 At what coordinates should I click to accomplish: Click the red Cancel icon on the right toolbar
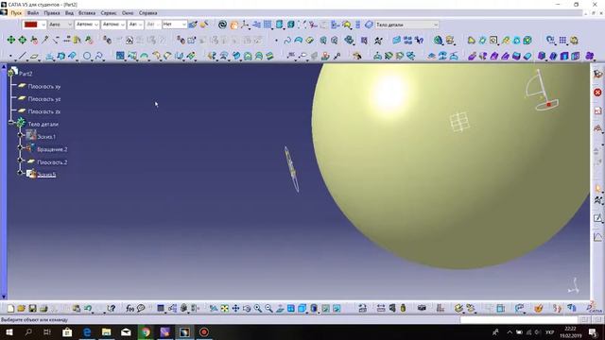pos(597,93)
